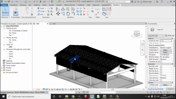The height and width of the screenshot is (99, 176).
Task: Click Editar tipo button
Action: pyautogui.click(x=170, y=35)
